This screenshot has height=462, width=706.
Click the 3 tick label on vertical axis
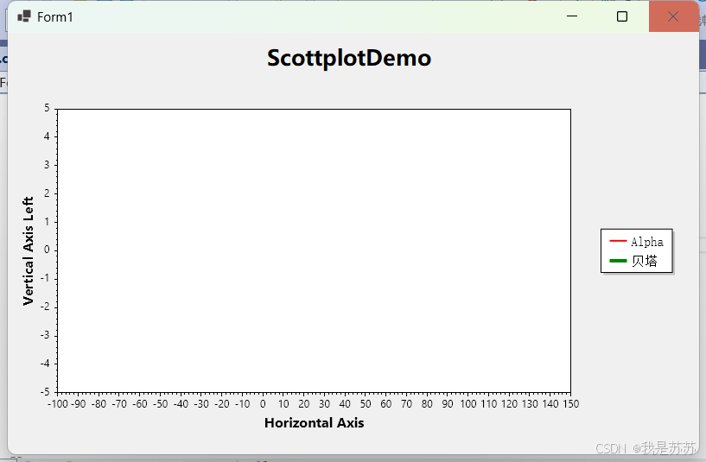(47, 165)
